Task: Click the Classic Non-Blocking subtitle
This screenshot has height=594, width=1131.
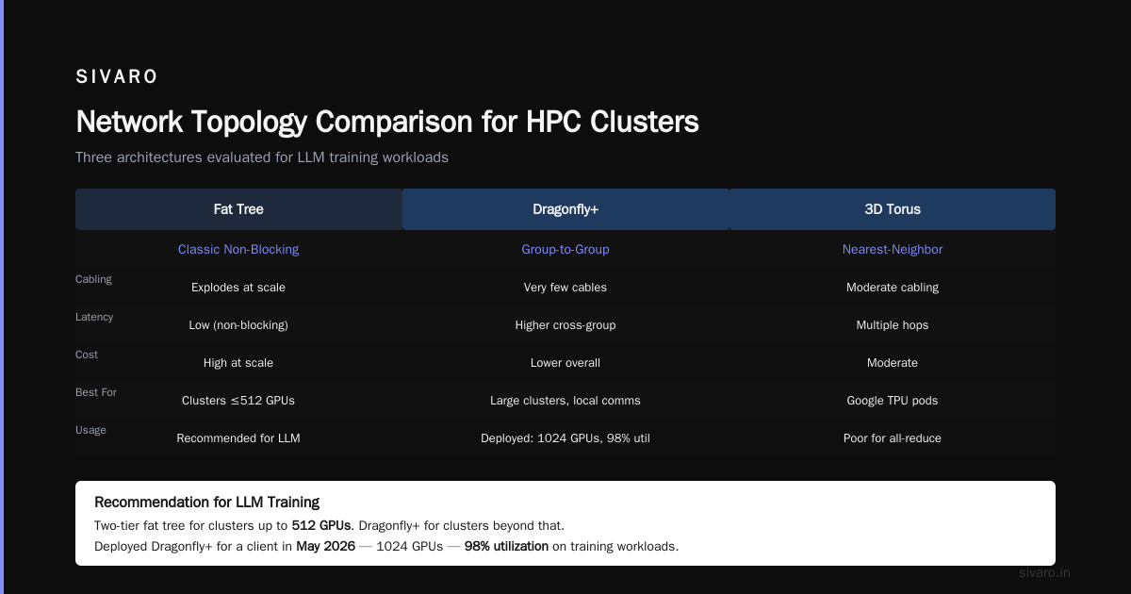Action: click(238, 250)
